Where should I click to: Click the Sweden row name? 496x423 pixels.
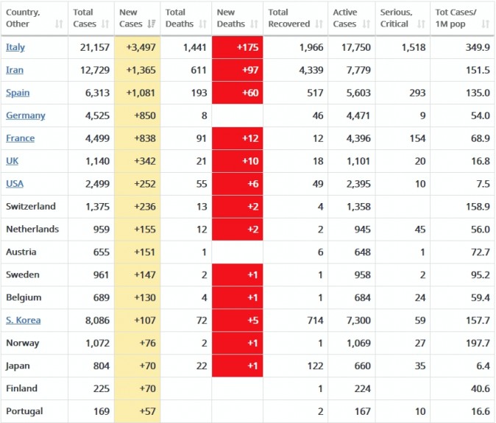[x=23, y=274]
